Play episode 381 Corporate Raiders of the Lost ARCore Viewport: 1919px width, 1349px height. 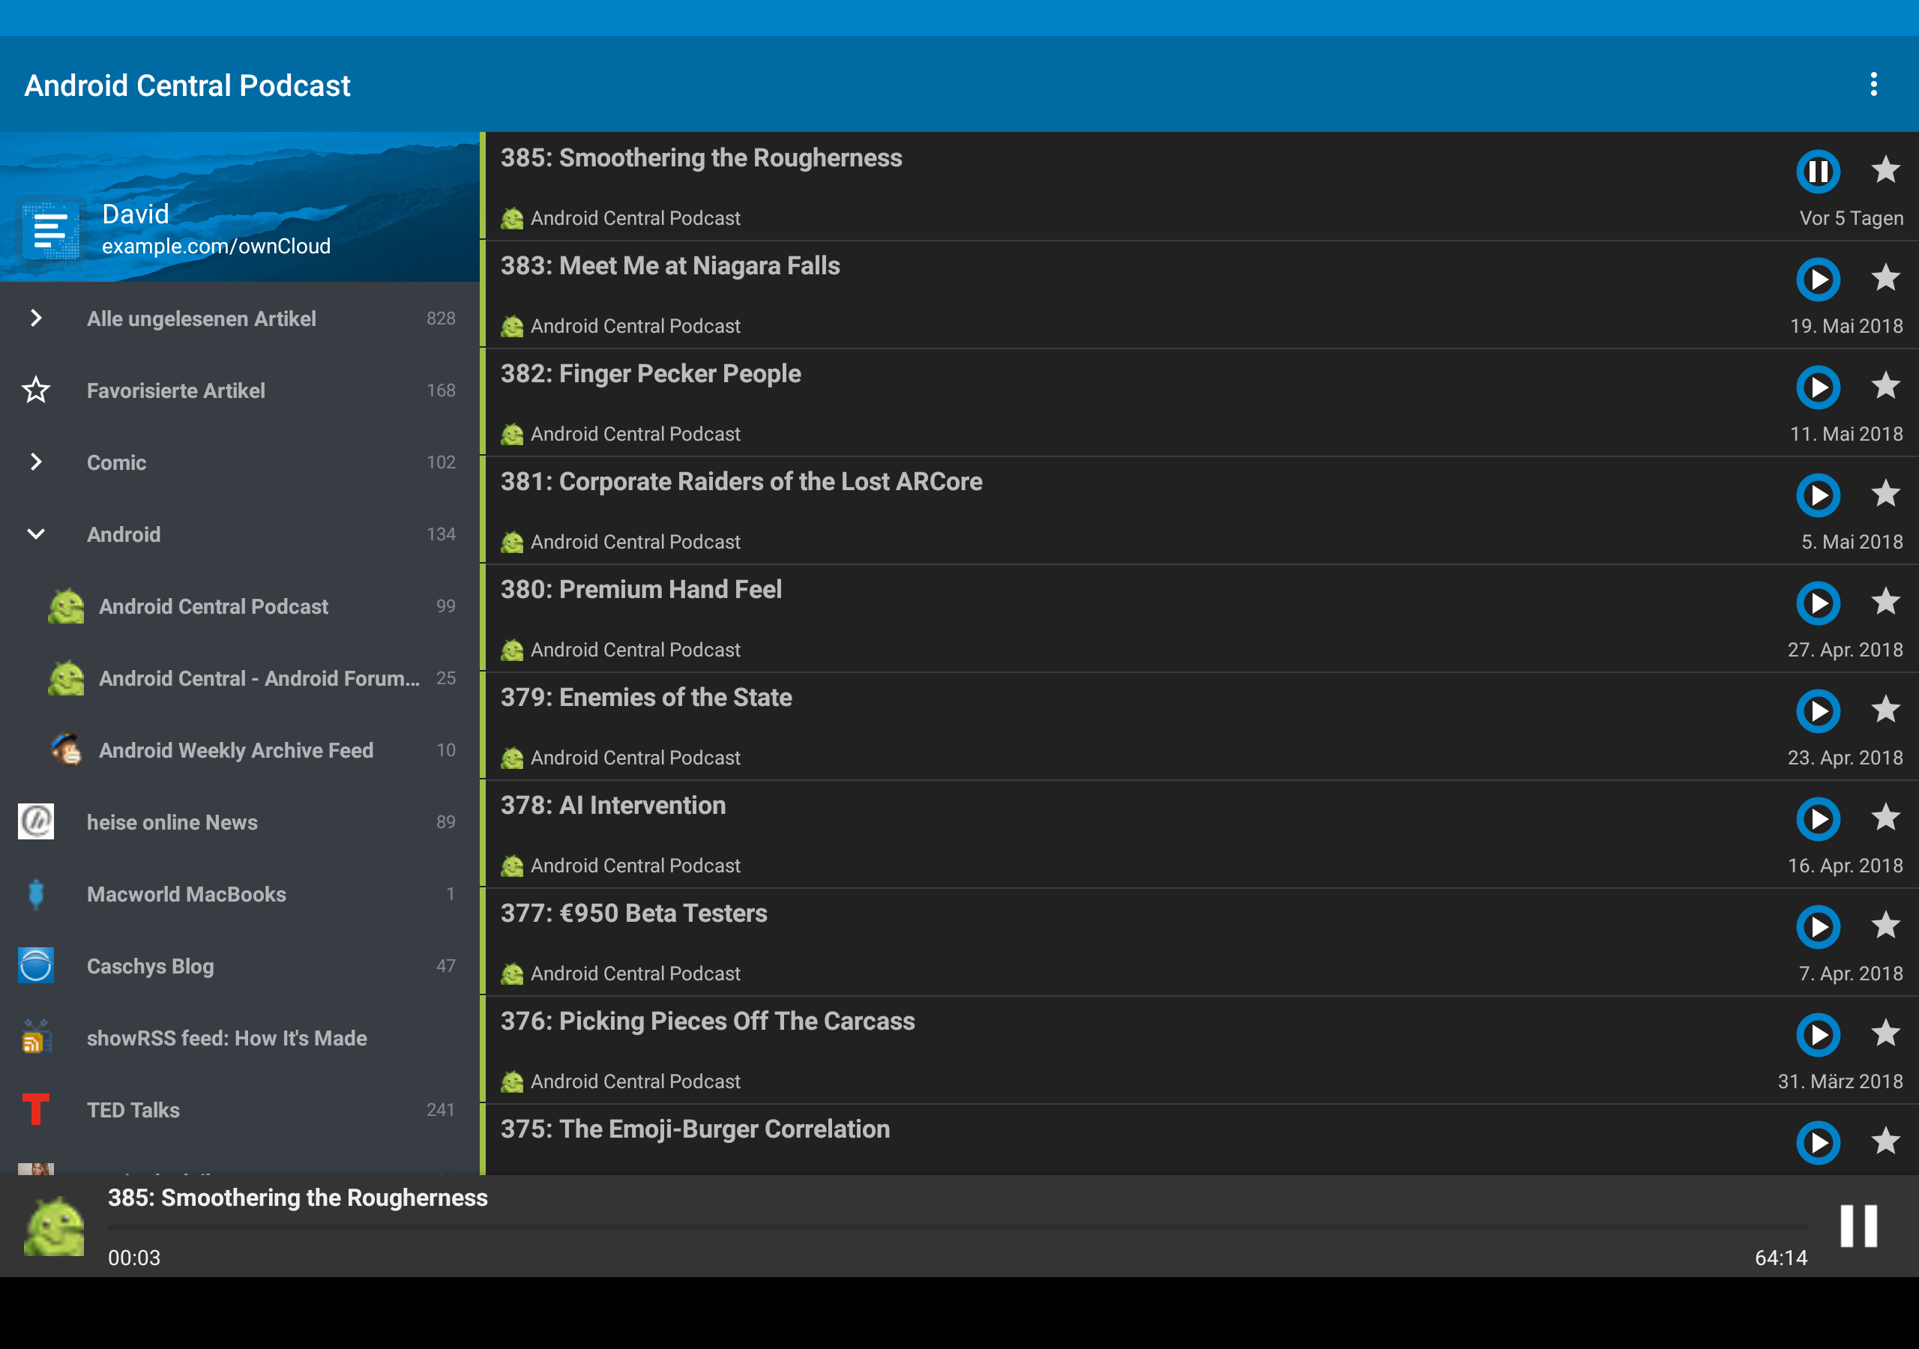coord(1818,495)
